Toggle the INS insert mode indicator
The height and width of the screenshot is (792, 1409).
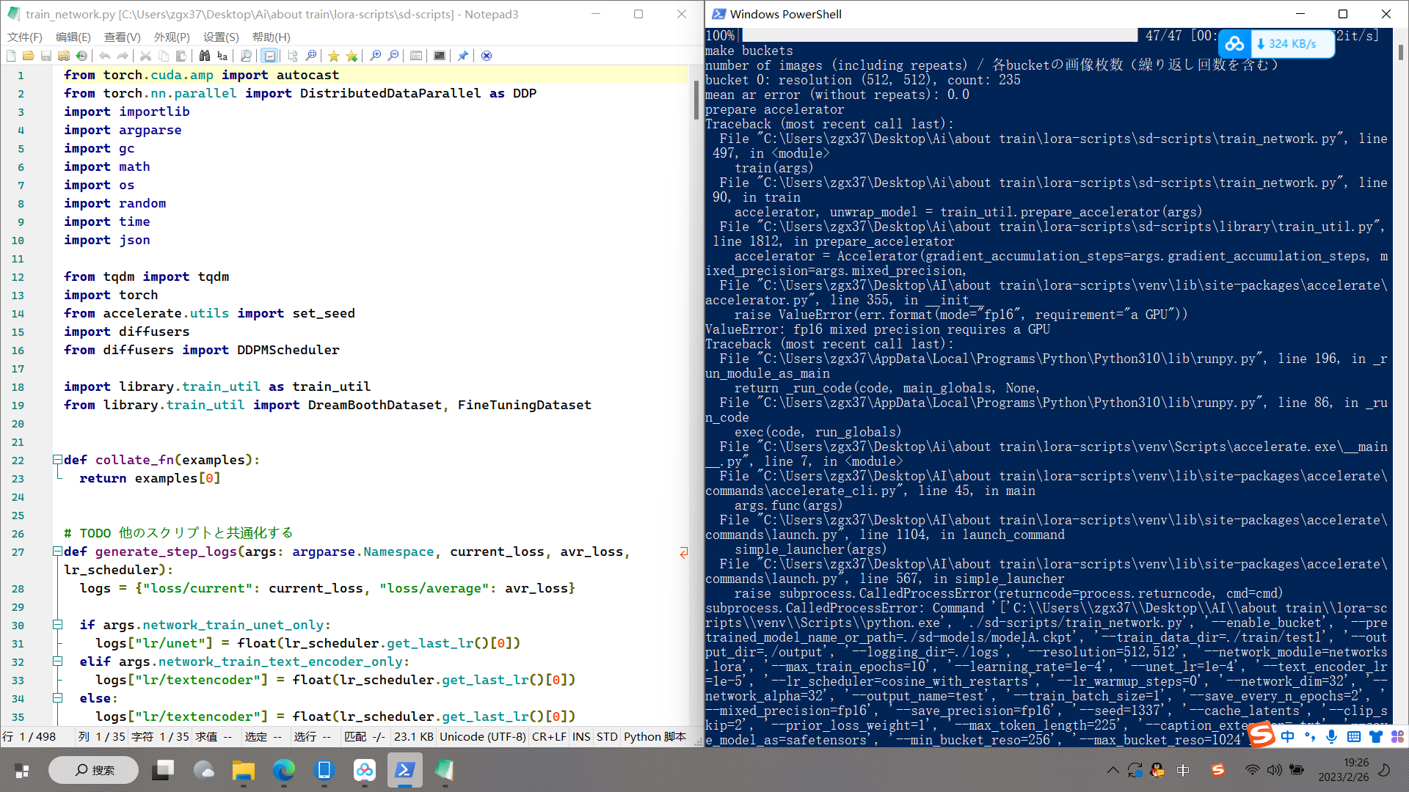pyautogui.click(x=581, y=736)
